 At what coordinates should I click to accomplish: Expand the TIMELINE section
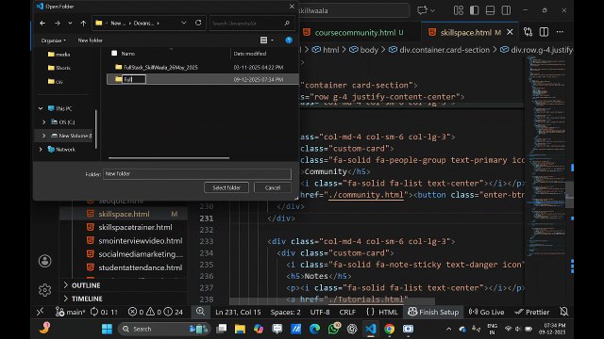tap(87, 299)
